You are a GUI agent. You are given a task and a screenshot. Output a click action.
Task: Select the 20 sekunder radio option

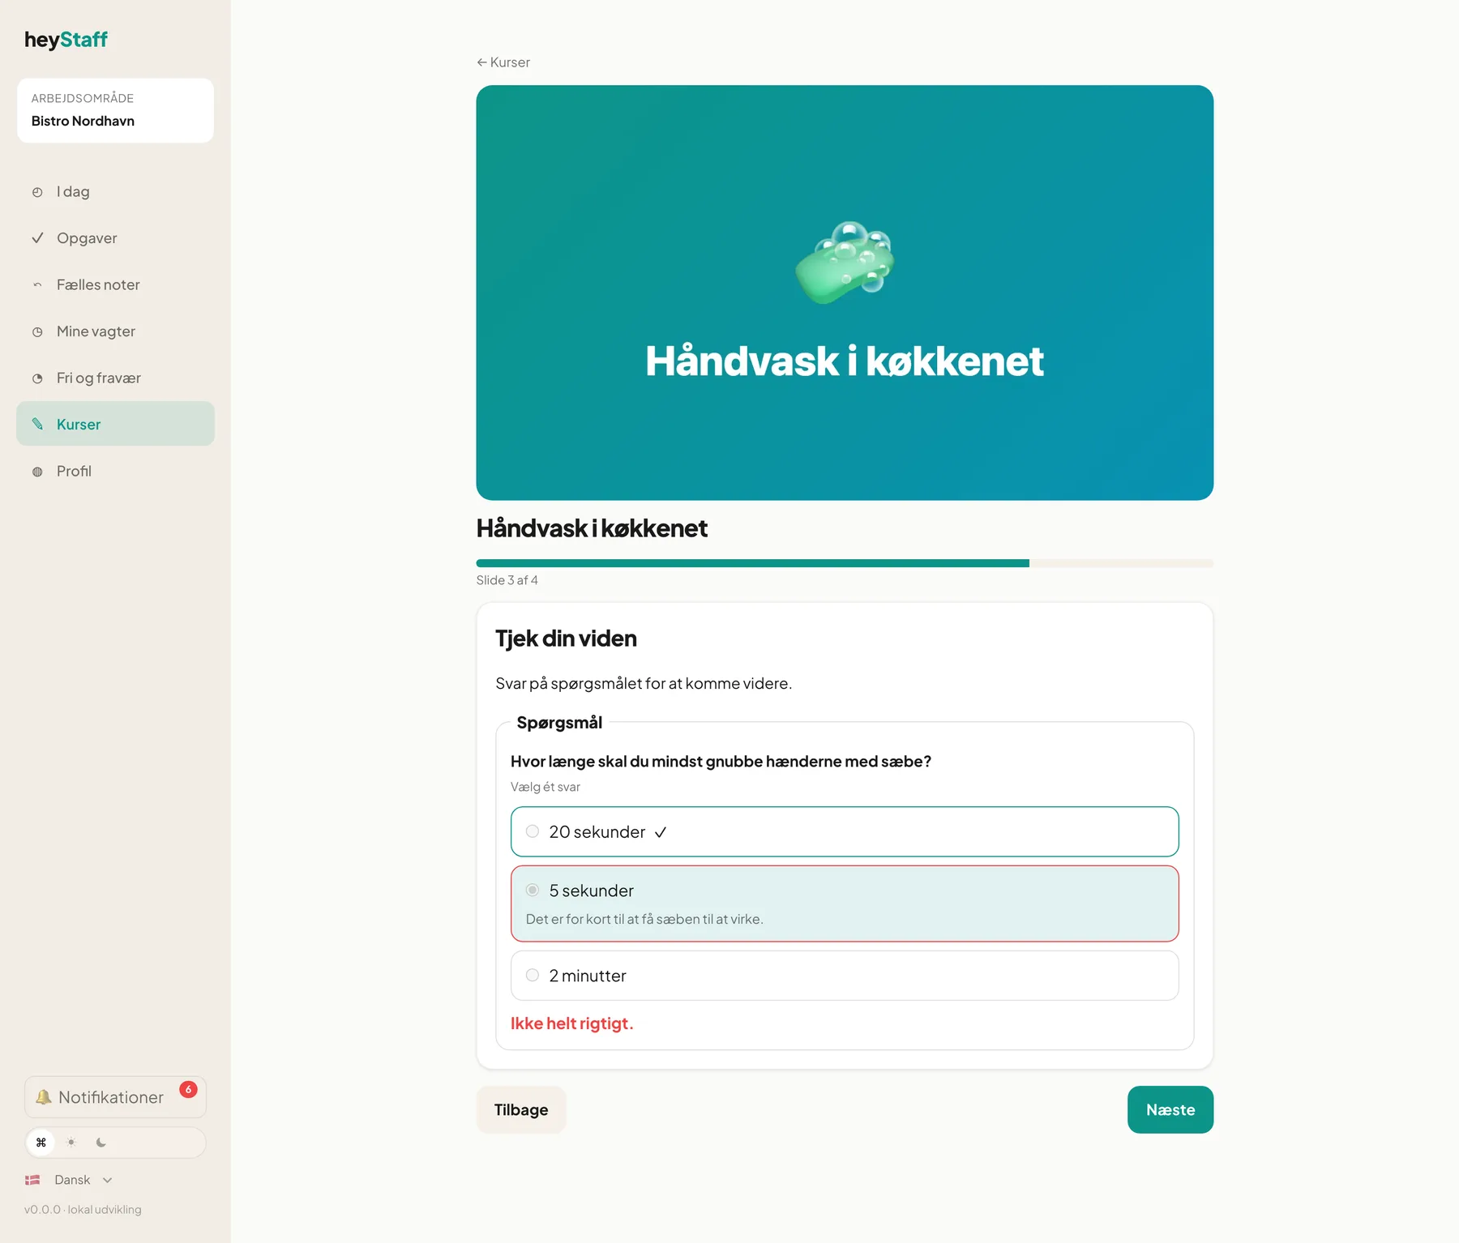[x=533, y=831]
